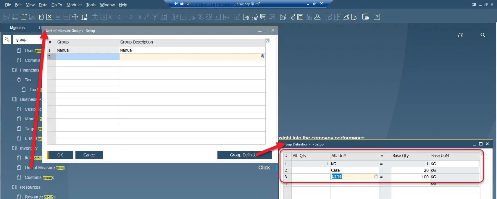Open the Modules menu in menu bar
The width and height of the screenshot is (497, 199).
(x=74, y=5)
